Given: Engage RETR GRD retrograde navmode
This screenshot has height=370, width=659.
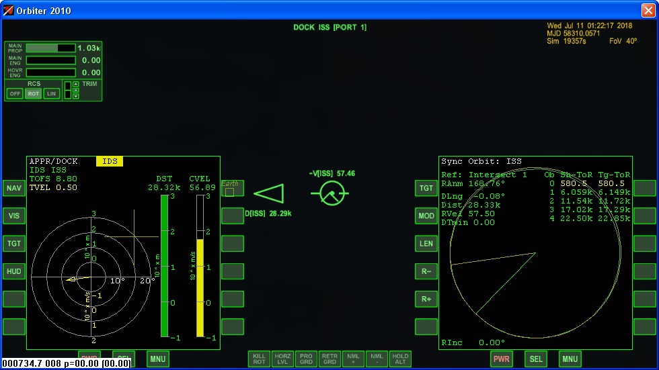Looking at the screenshot, I should [x=329, y=359].
